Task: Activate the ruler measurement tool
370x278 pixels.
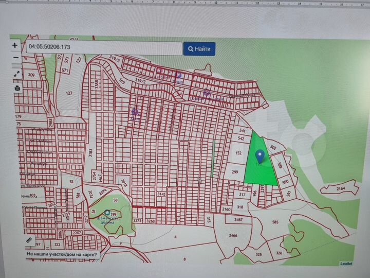Action: [x=29, y=240]
